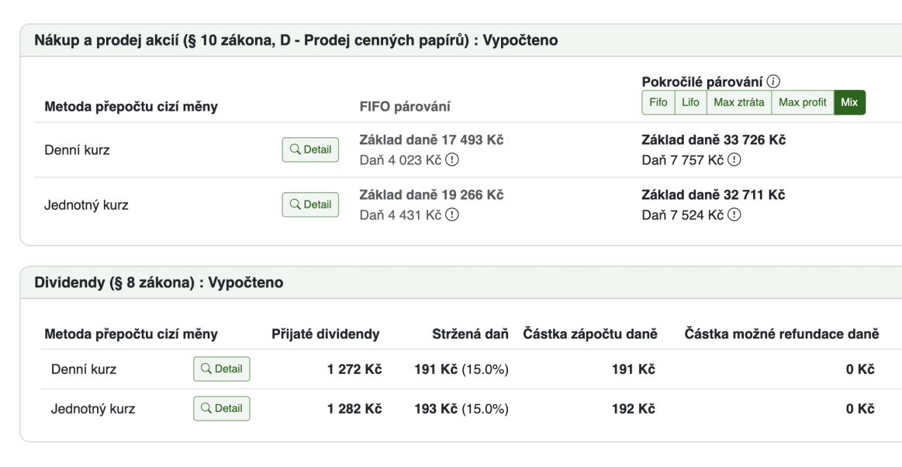902x467 pixels.
Task: Activate the Mix pairing option
Action: [x=850, y=102]
